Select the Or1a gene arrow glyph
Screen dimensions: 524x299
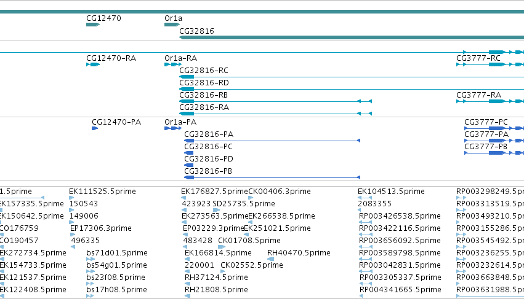coord(172,25)
